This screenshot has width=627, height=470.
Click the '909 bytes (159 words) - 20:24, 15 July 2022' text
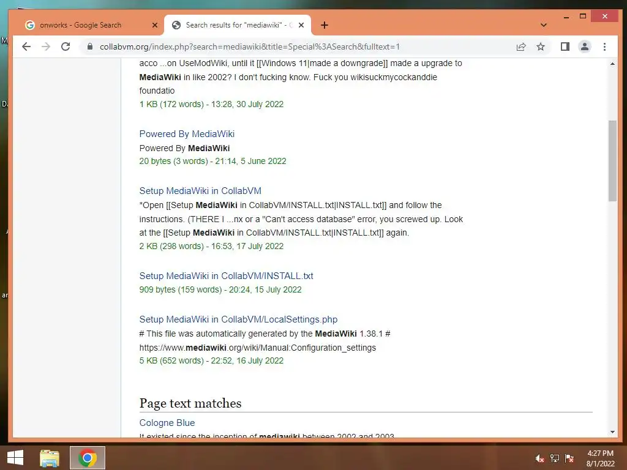point(220,289)
